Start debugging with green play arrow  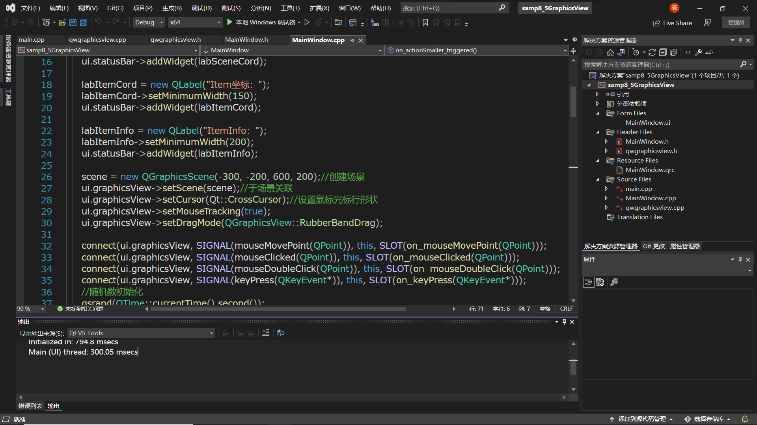point(230,22)
